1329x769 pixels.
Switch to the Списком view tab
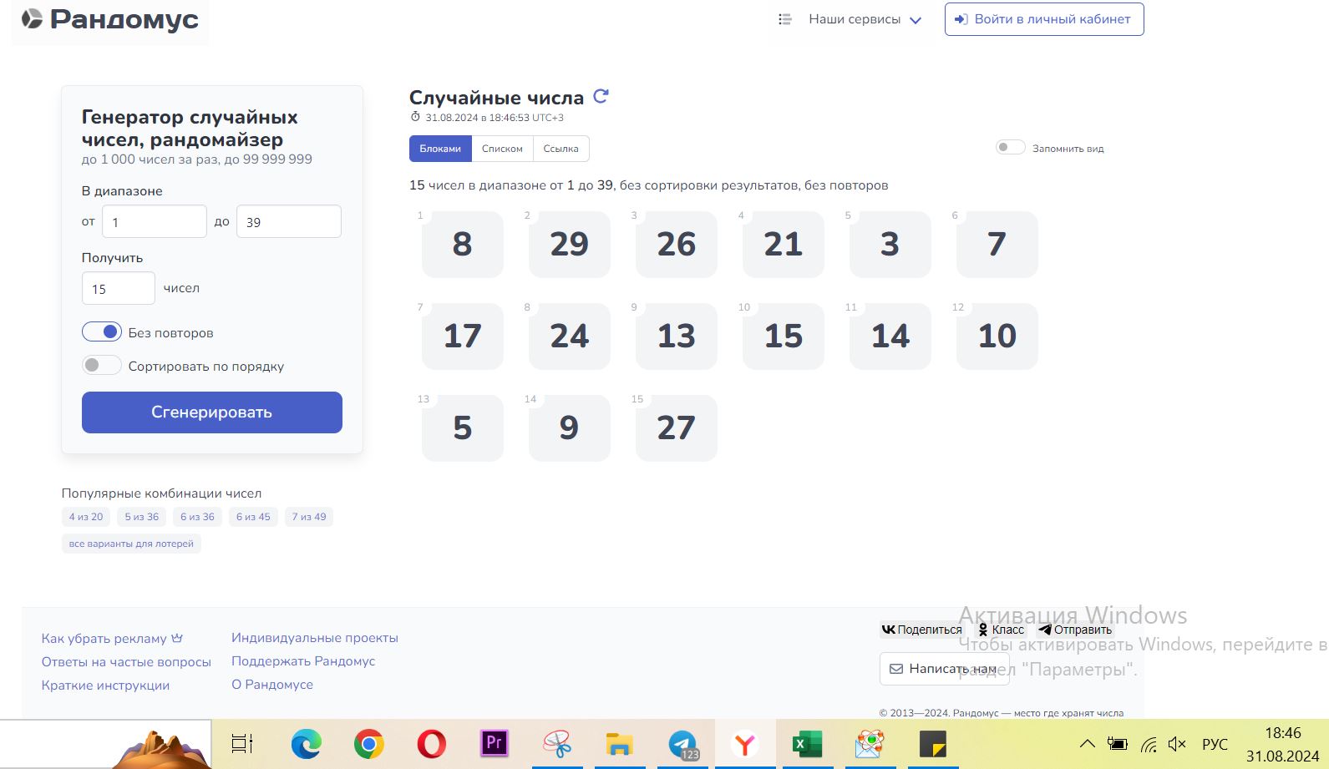click(502, 149)
